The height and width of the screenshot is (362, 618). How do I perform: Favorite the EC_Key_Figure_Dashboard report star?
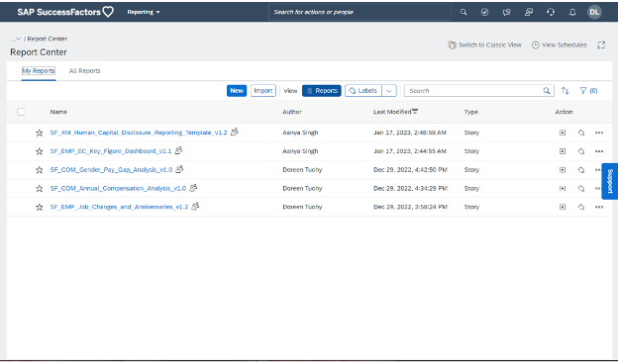pyautogui.click(x=39, y=151)
